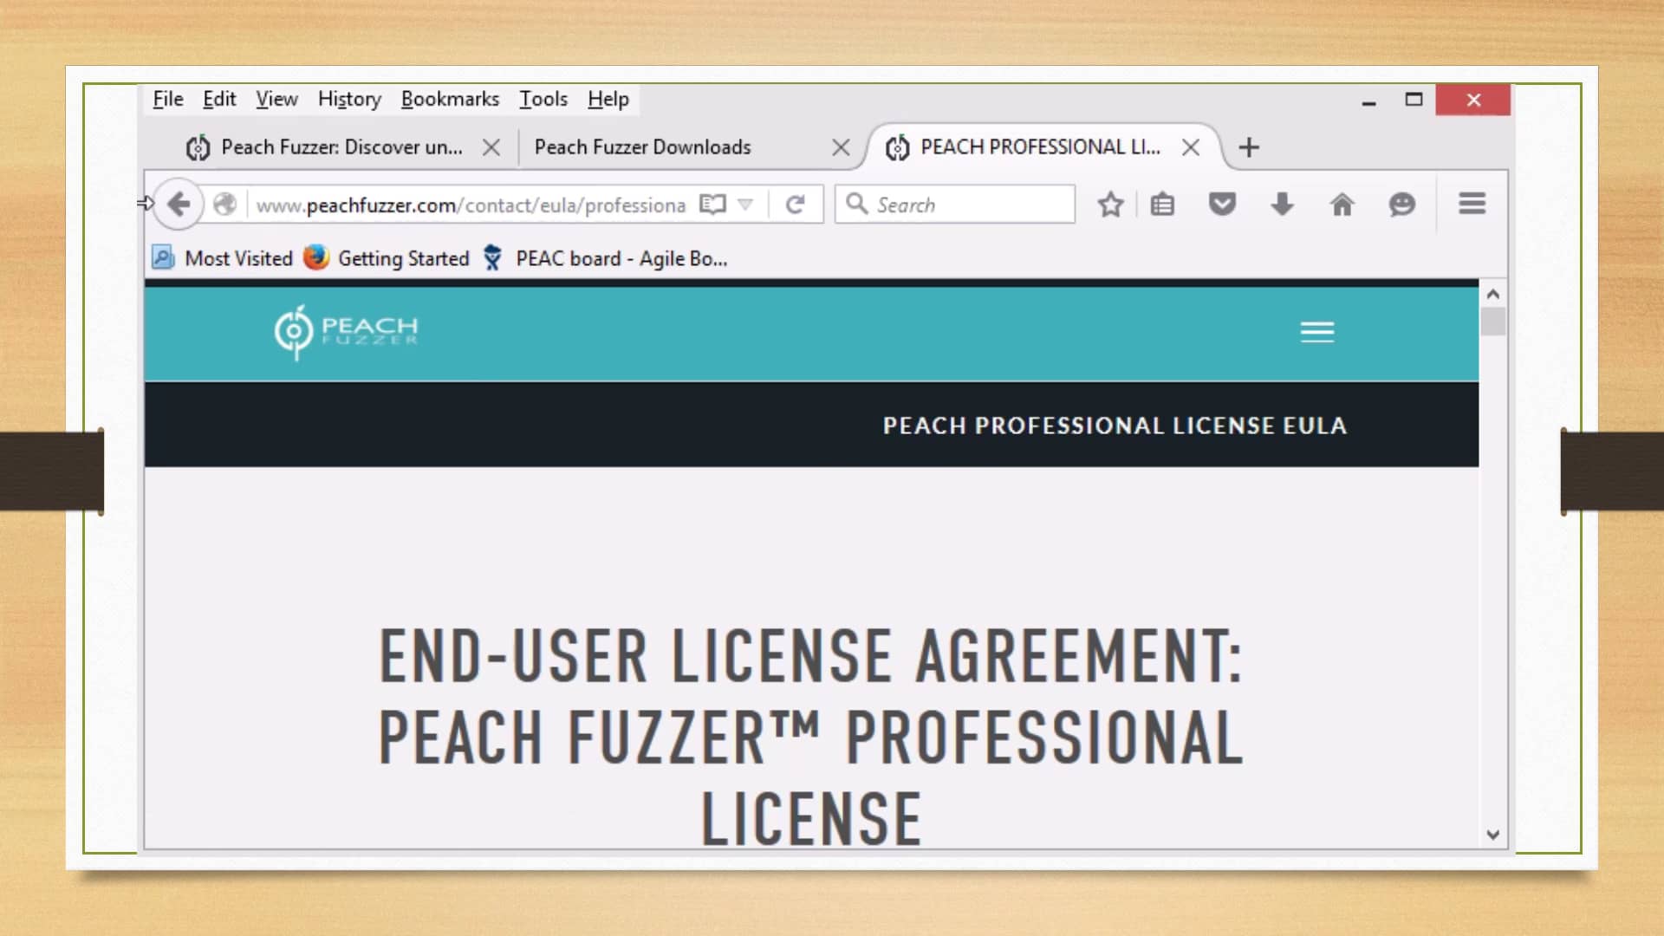
Task: Click the scrollbar down arrow
Action: point(1492,835)
